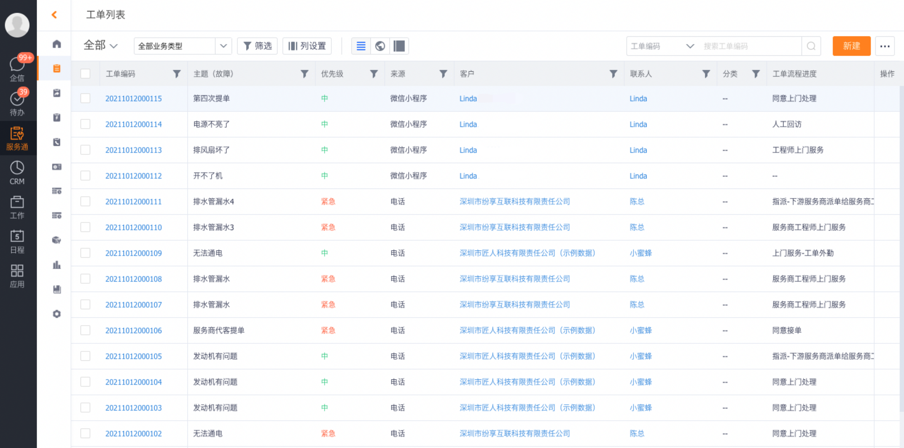Open the gear settings icon in submenu

point(56,314)
